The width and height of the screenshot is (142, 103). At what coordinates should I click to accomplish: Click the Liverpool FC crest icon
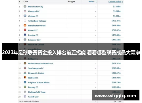coord(25,11)
